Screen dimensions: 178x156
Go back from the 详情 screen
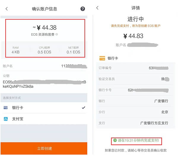pos(97,8)
